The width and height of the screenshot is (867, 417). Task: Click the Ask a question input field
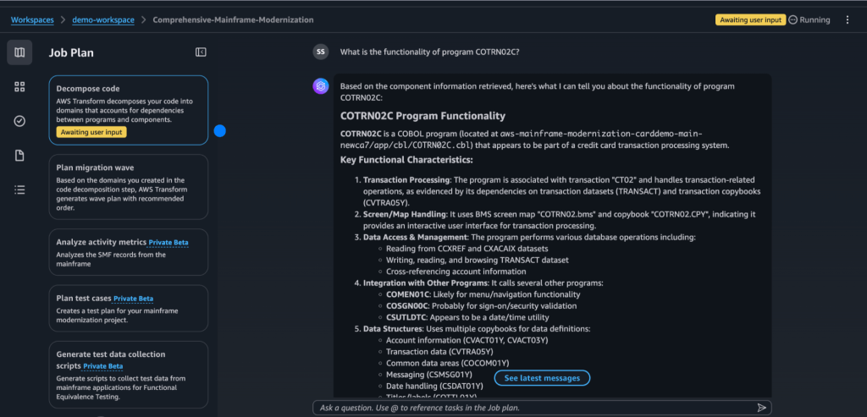pyautogui.click(x=533, y=407)
